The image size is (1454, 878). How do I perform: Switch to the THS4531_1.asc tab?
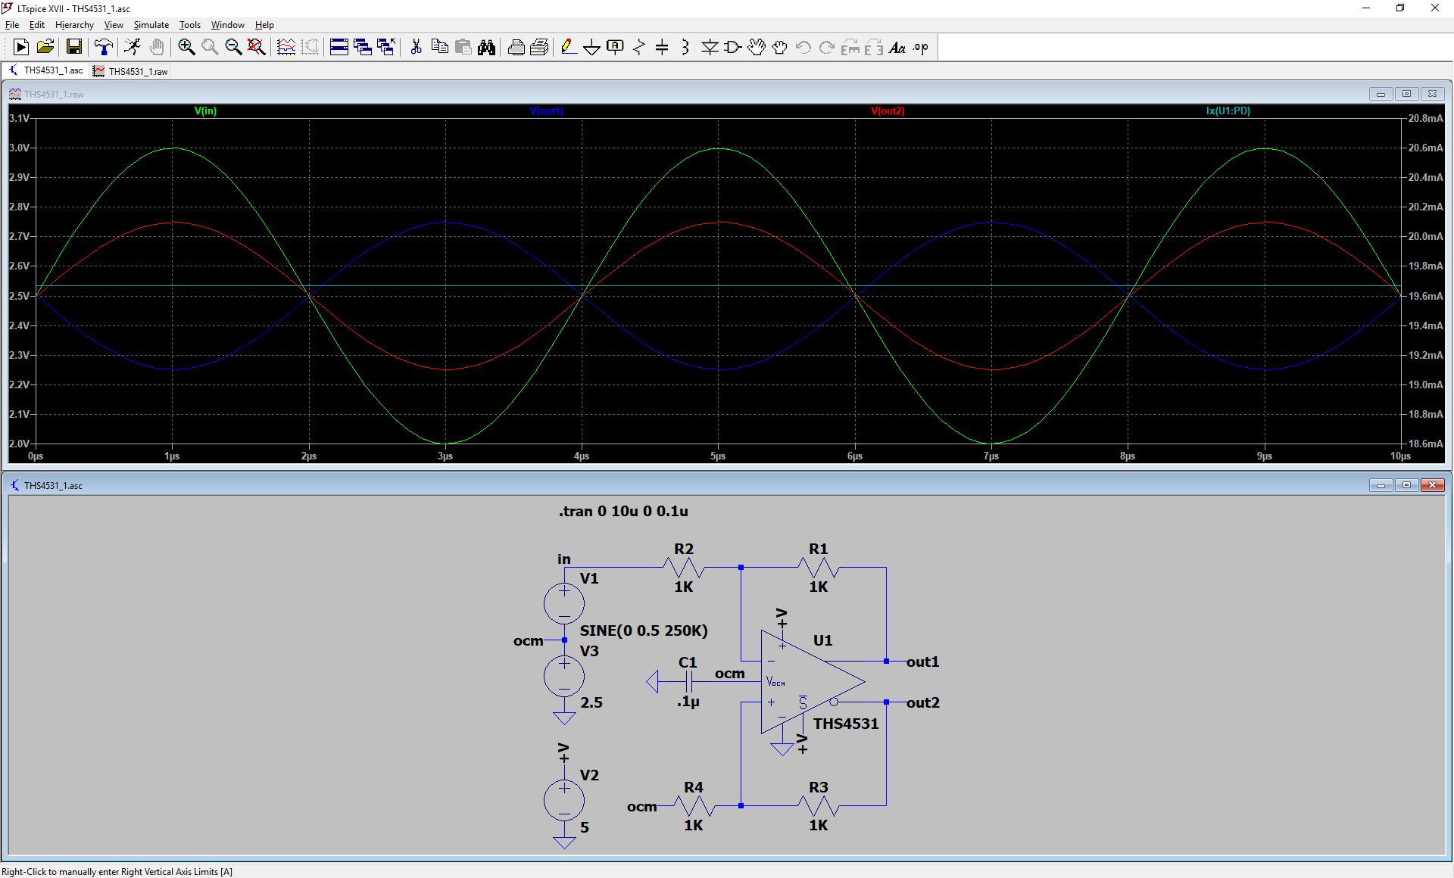point(45,70)
